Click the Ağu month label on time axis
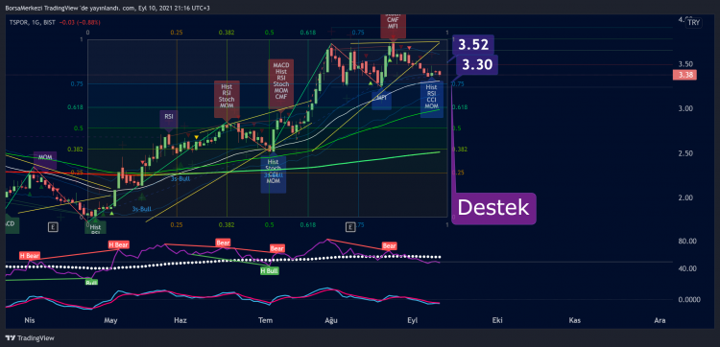Viewport: 720px width, 347px height. tap(331, 320)
